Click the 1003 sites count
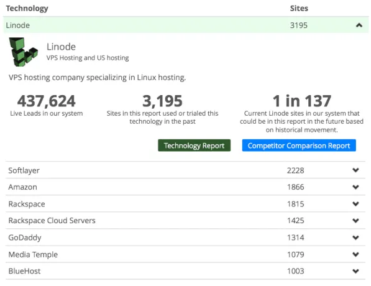 tap(296, 271)
